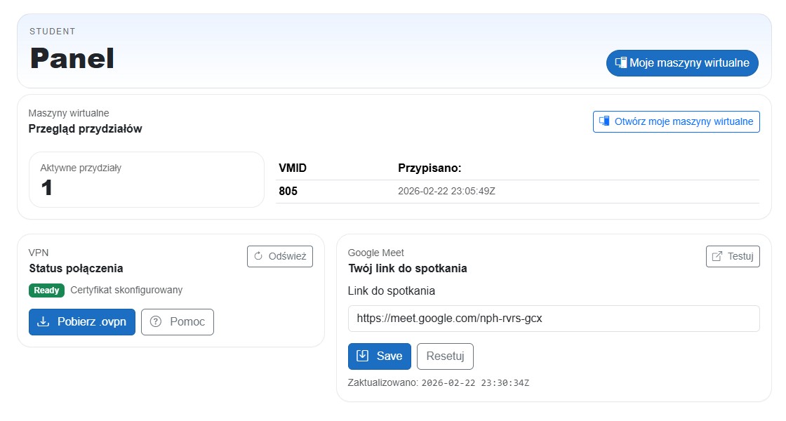This screenshot has width=786, height=421.
Task: Click the assigned timestamp 2026-02-22 23:05:49Z
Action: click(x=446, y=191)
